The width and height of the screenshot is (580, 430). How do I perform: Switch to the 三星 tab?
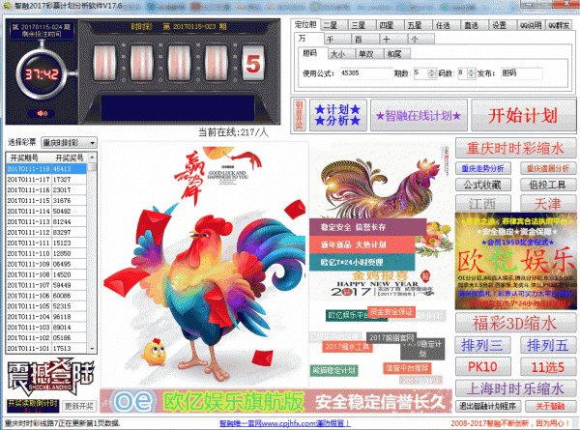[x=362, y=25]
